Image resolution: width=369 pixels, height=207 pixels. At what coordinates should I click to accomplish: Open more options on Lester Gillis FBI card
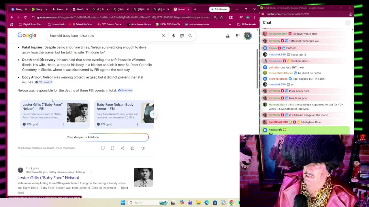coord(63,124)
